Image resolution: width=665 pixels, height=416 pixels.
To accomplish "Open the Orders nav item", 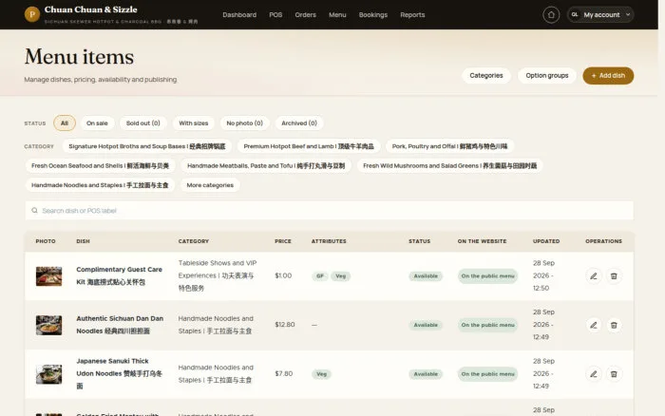I will click(305, 15).
